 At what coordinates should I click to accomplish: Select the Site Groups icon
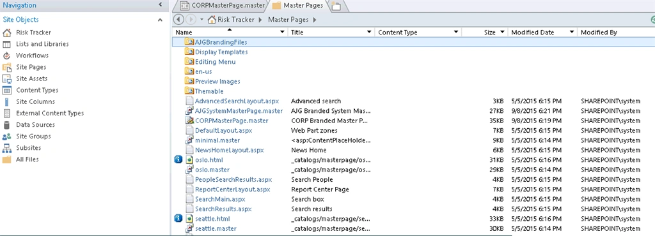pos(6,136)
